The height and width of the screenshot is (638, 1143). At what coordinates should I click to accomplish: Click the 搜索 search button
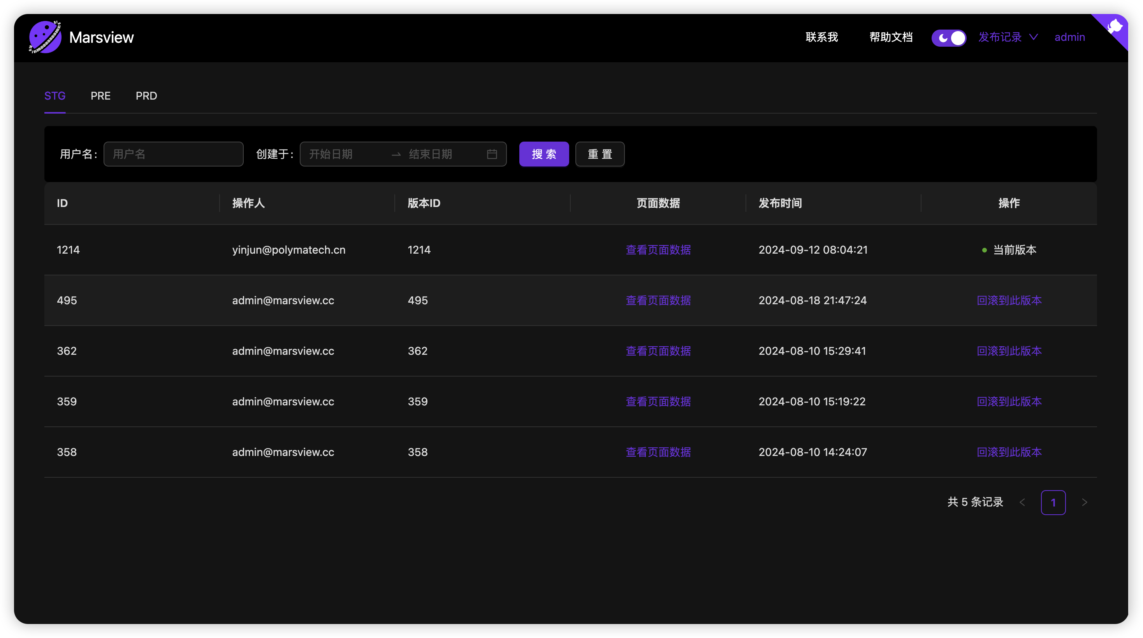tap(543, 154)
